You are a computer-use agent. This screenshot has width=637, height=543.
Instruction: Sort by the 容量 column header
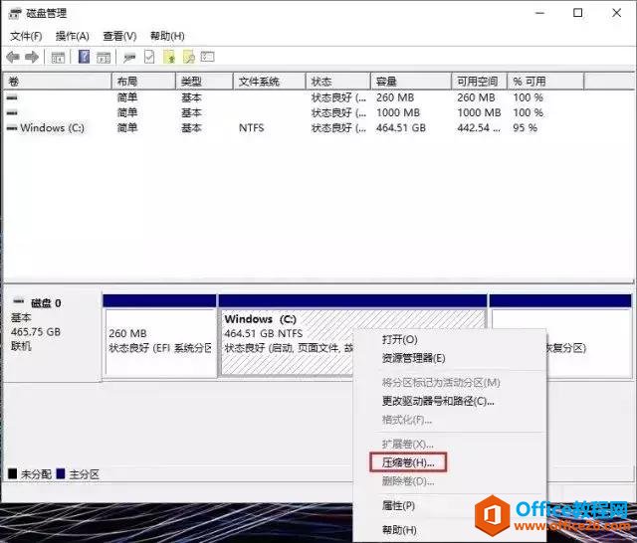411,82
